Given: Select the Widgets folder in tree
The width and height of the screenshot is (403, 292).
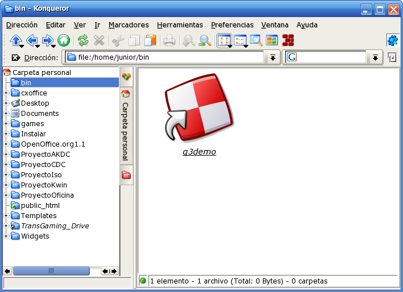Looking at the screenshot, I should (35, 236).
